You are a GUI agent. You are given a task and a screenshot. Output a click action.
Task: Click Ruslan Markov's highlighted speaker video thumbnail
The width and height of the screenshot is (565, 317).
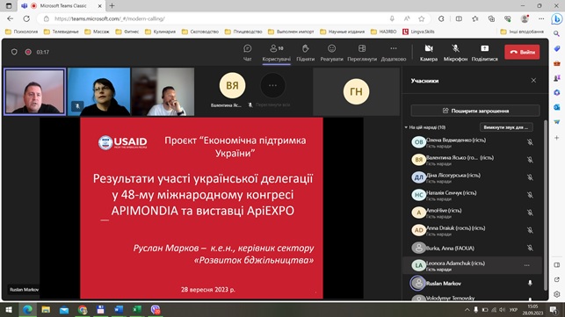coord(34,92)
